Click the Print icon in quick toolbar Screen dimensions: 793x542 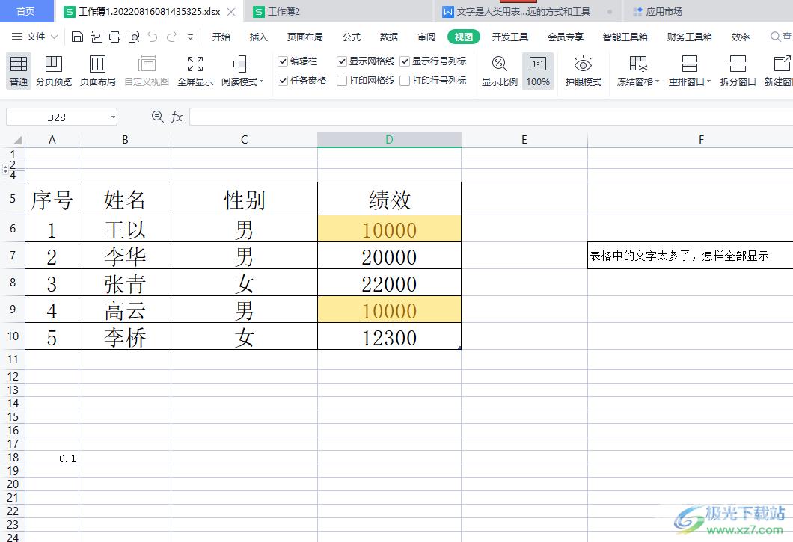114,37
